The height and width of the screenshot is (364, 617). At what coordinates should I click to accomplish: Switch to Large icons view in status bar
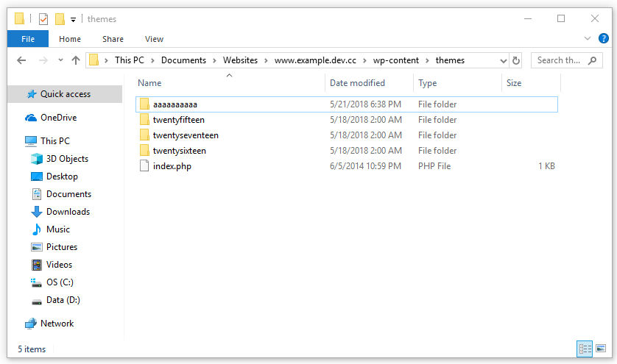pyautogui.click(x=601, y=349)
